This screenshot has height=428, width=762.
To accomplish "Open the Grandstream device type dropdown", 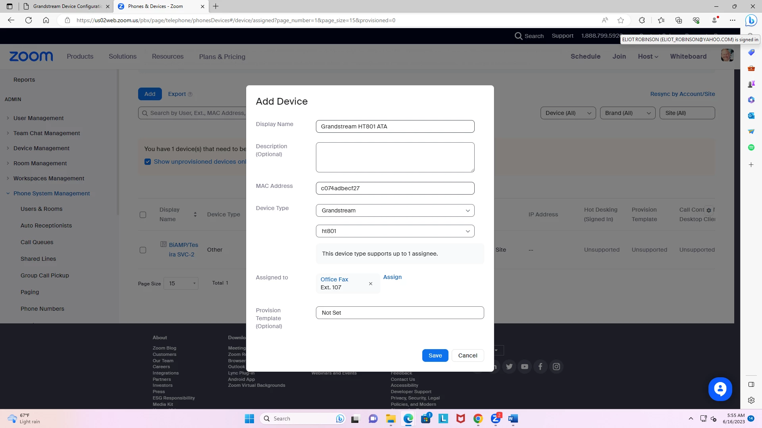I will pos(395,210).
